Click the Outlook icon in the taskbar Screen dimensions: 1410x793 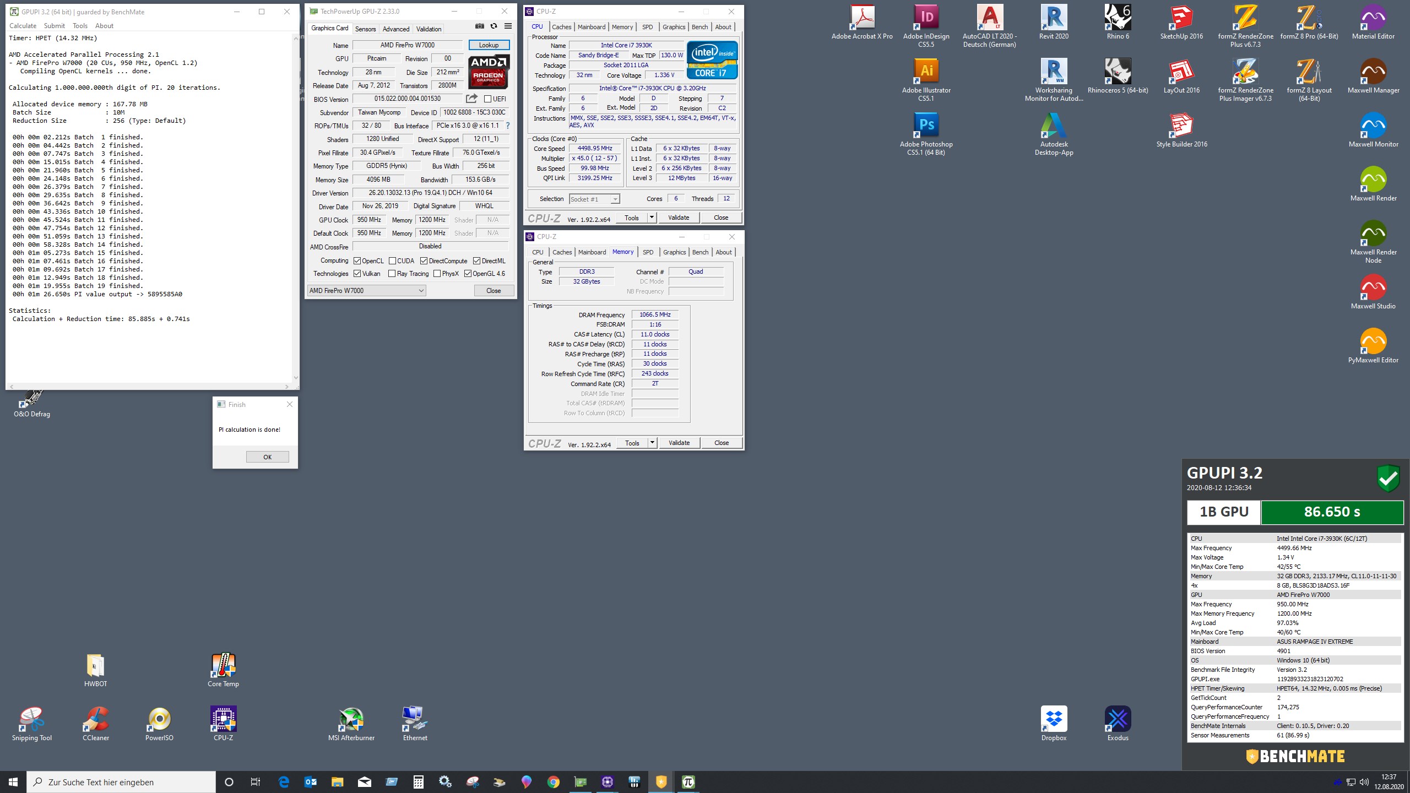(311, 781)
